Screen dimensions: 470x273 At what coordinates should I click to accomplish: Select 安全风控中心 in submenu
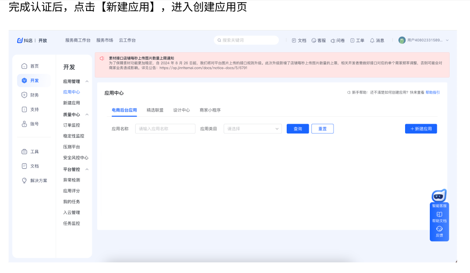pos(76,158)
